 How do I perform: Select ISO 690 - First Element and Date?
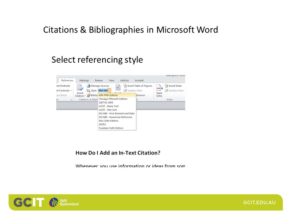coord(117,113)
